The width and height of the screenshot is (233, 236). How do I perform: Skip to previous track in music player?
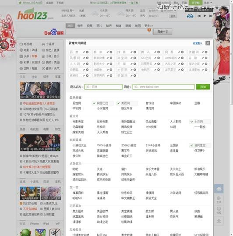tap(199, 16)
